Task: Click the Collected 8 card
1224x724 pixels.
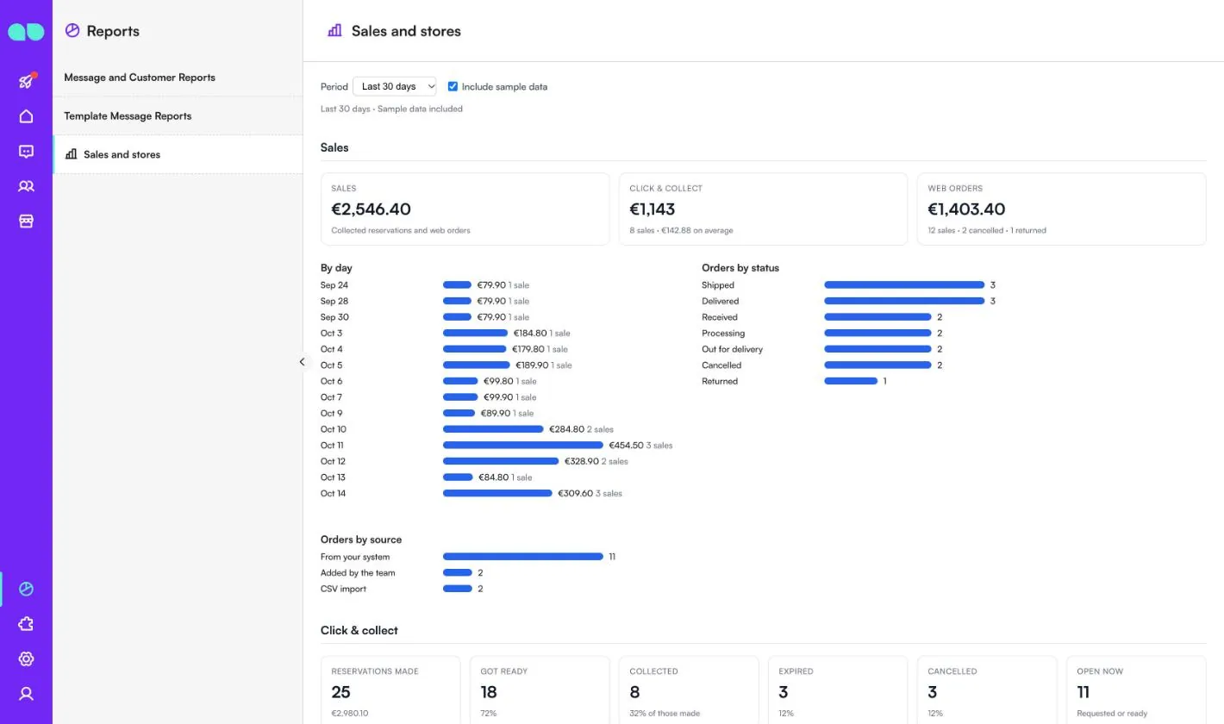Action: click(689, 690)
